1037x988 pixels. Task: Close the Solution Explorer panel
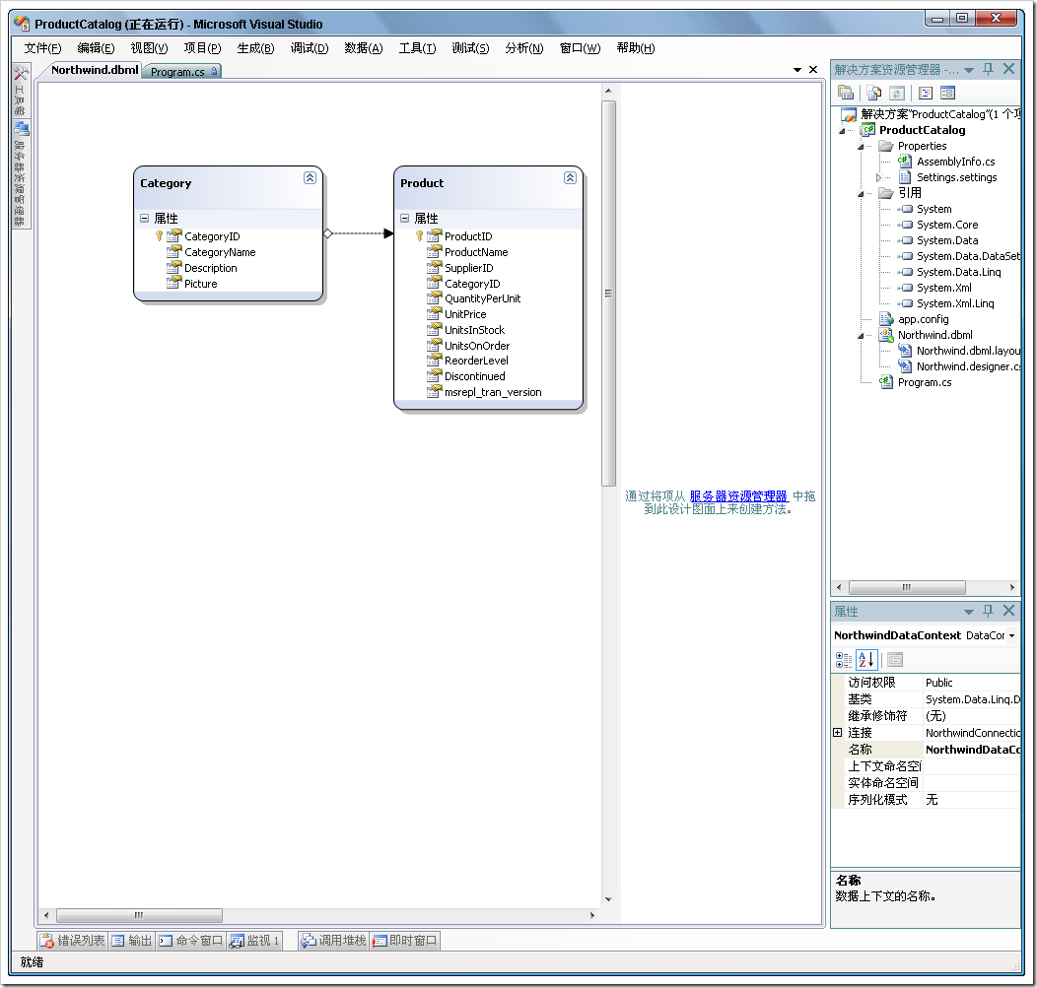[1008, 69]
